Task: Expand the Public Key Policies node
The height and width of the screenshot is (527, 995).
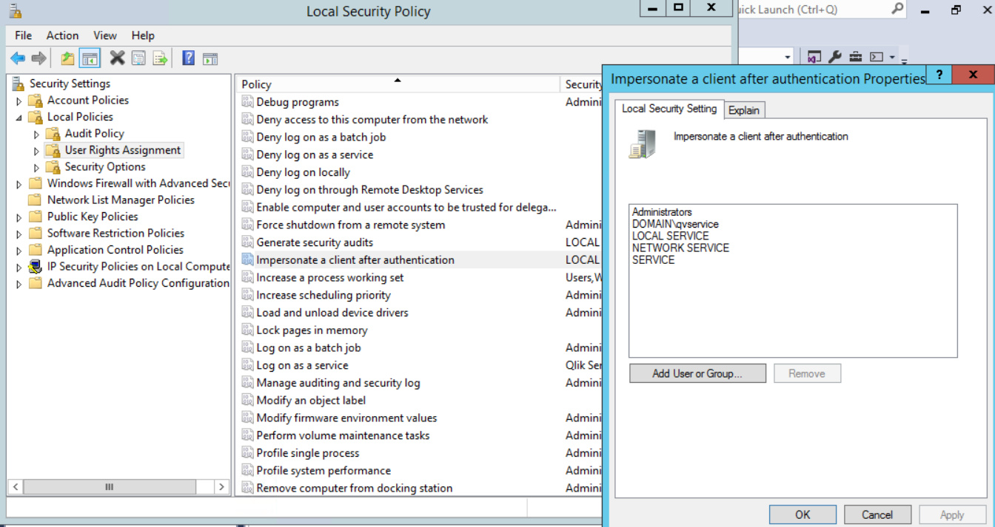Action: point(19,217)
